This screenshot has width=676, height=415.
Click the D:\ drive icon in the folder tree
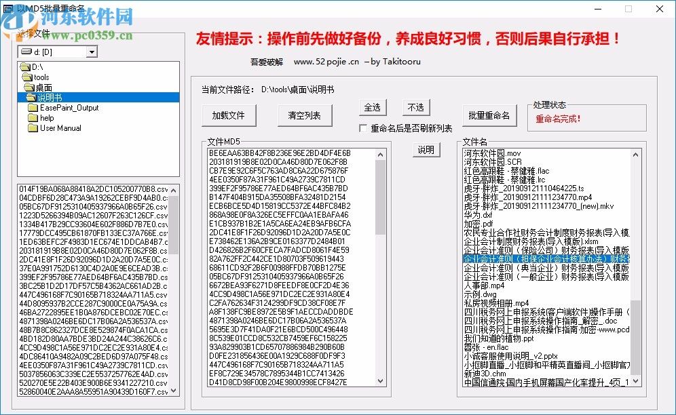point(24,68)
